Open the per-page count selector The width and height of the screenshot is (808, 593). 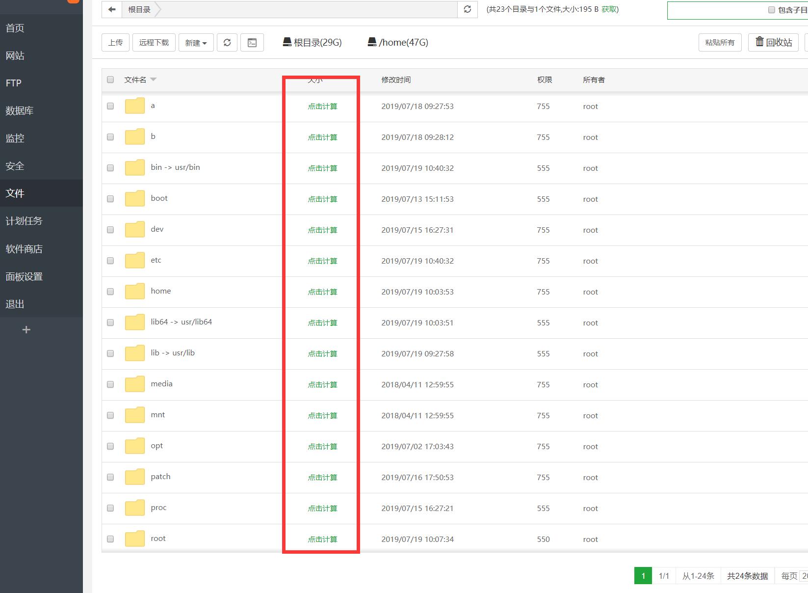tap(804, 576)
